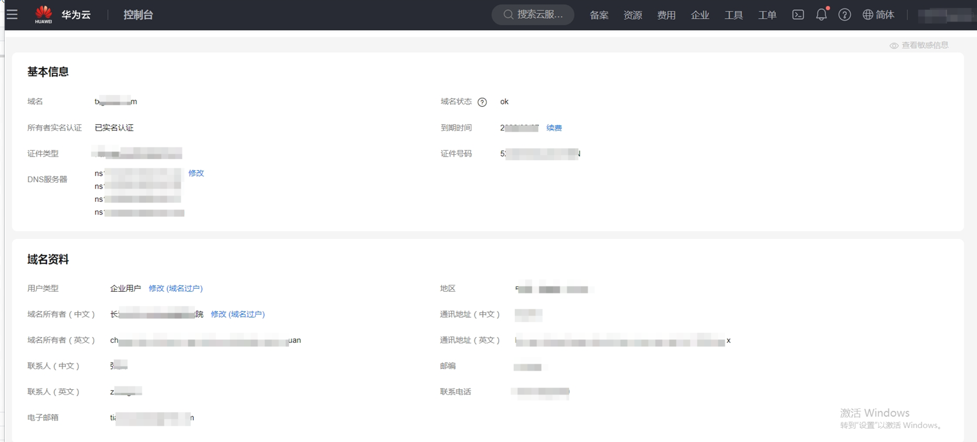Open the help question mark in top bar

[x=844, y=15]
